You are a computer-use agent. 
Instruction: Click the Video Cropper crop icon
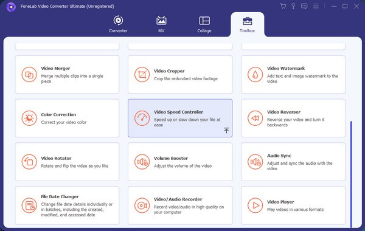click(142, 75)
